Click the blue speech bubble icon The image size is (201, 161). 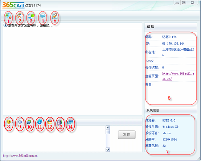coord(42,16)
